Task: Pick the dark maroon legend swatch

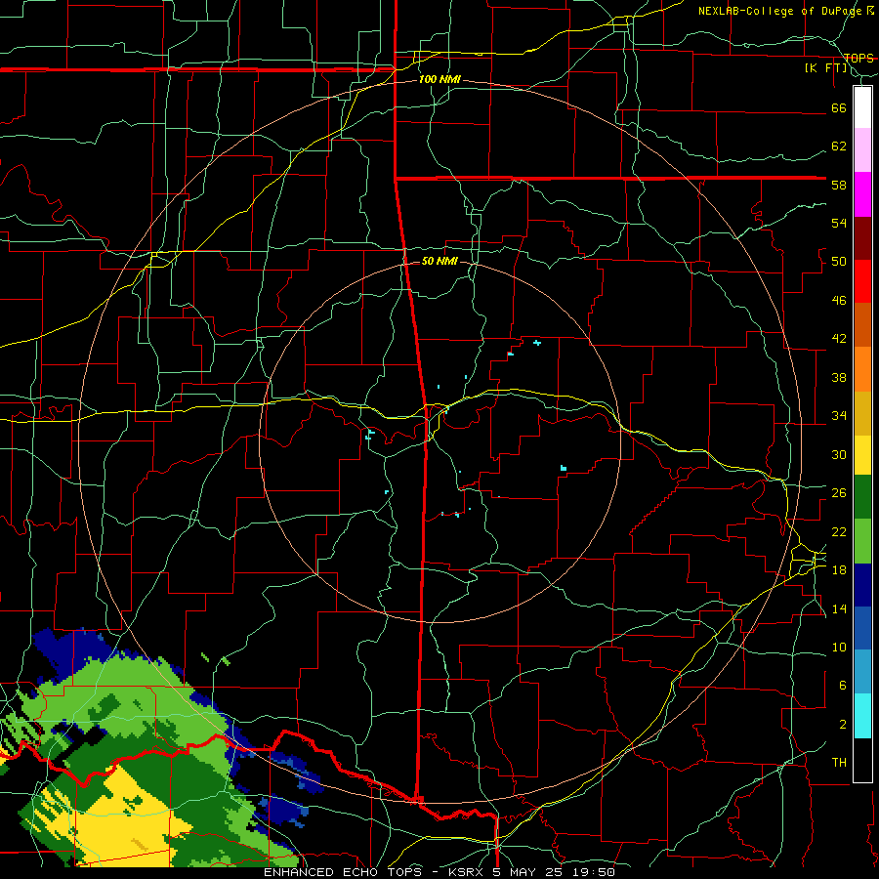Action: click(862, 238)
